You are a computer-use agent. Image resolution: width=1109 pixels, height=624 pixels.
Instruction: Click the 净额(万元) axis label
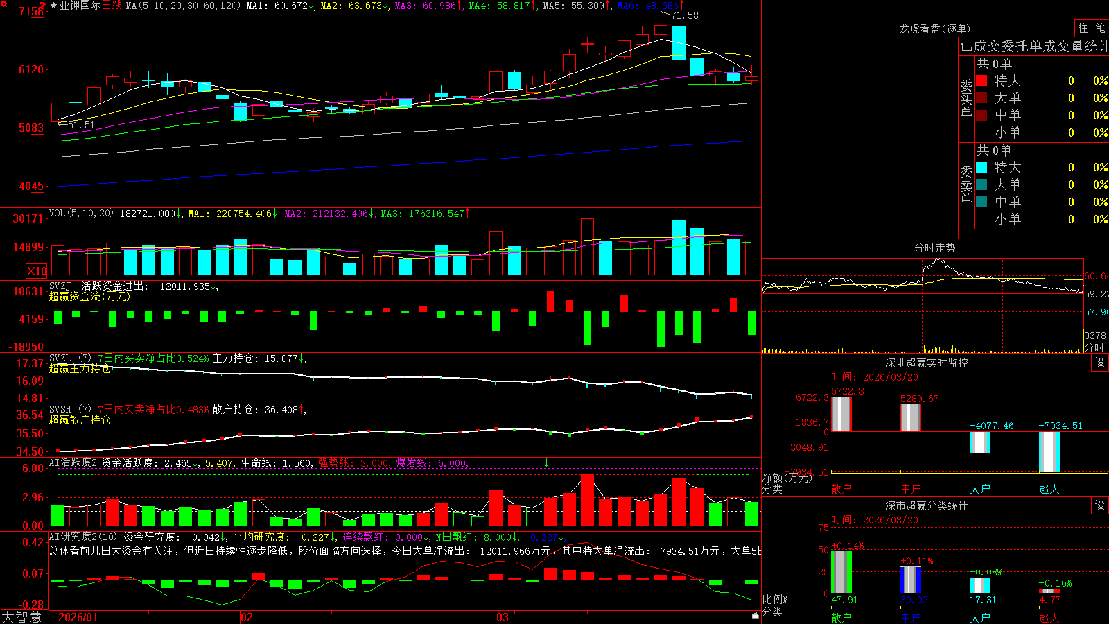point(787,478)
